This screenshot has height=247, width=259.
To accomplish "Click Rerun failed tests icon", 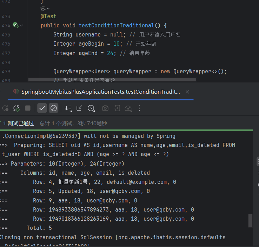I will (16, 108).
